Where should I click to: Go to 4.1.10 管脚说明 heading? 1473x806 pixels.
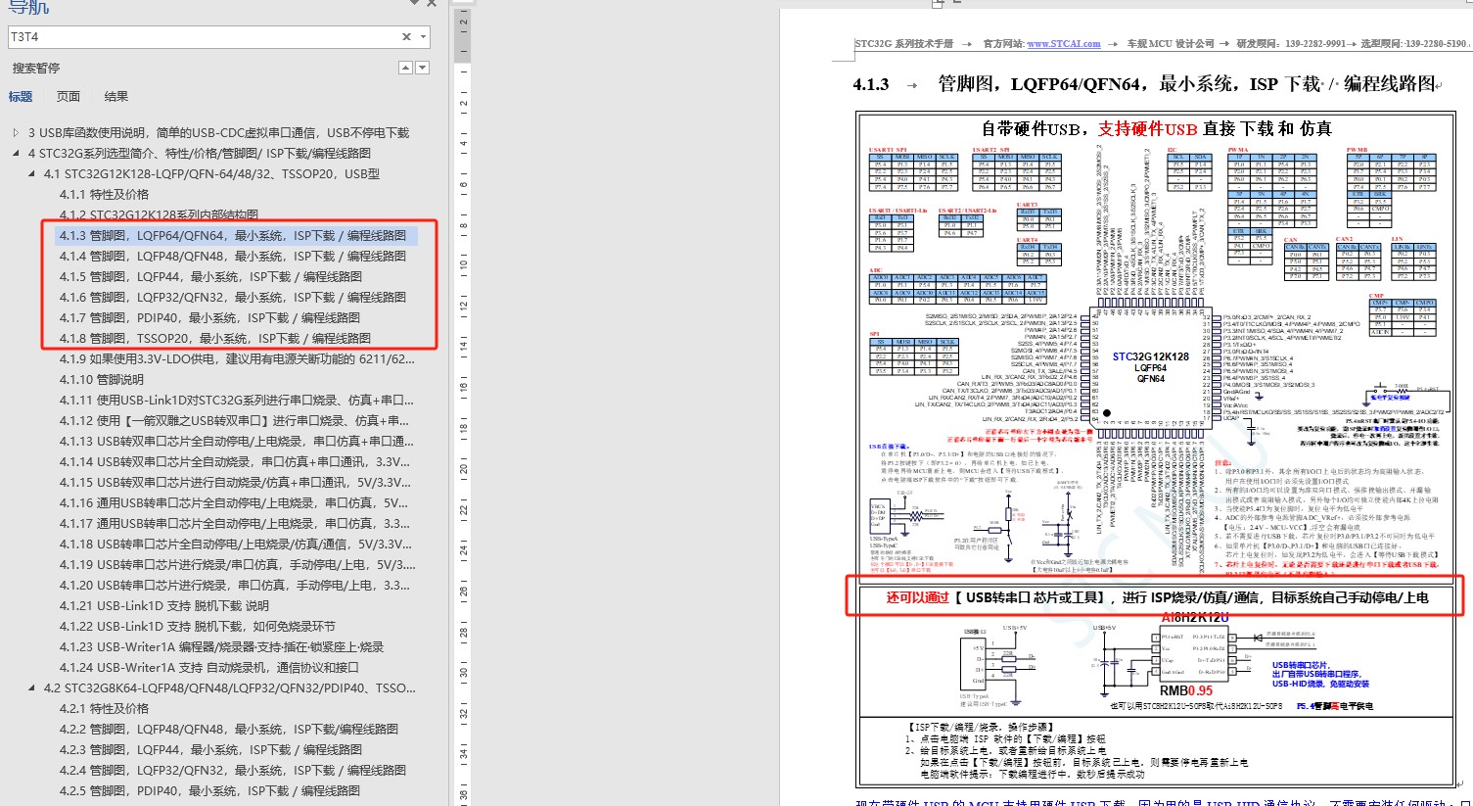[101, 380]
